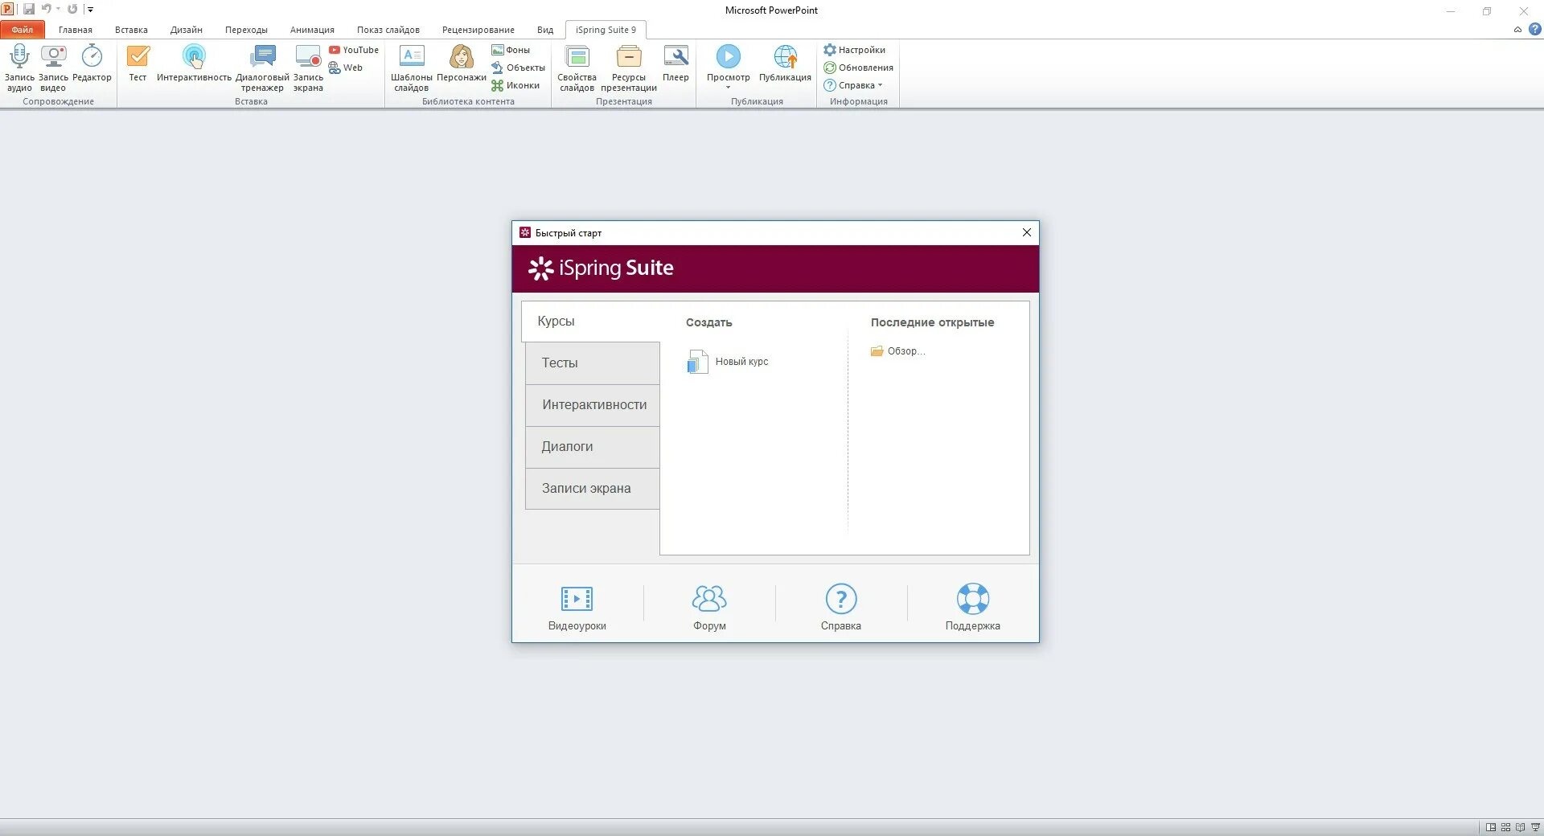Customize the Плеер
Screen dimensions: 1544x836
675,63
